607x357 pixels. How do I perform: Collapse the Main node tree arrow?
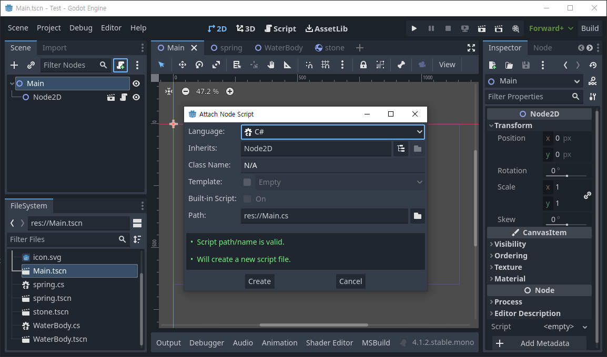[12, 83]
